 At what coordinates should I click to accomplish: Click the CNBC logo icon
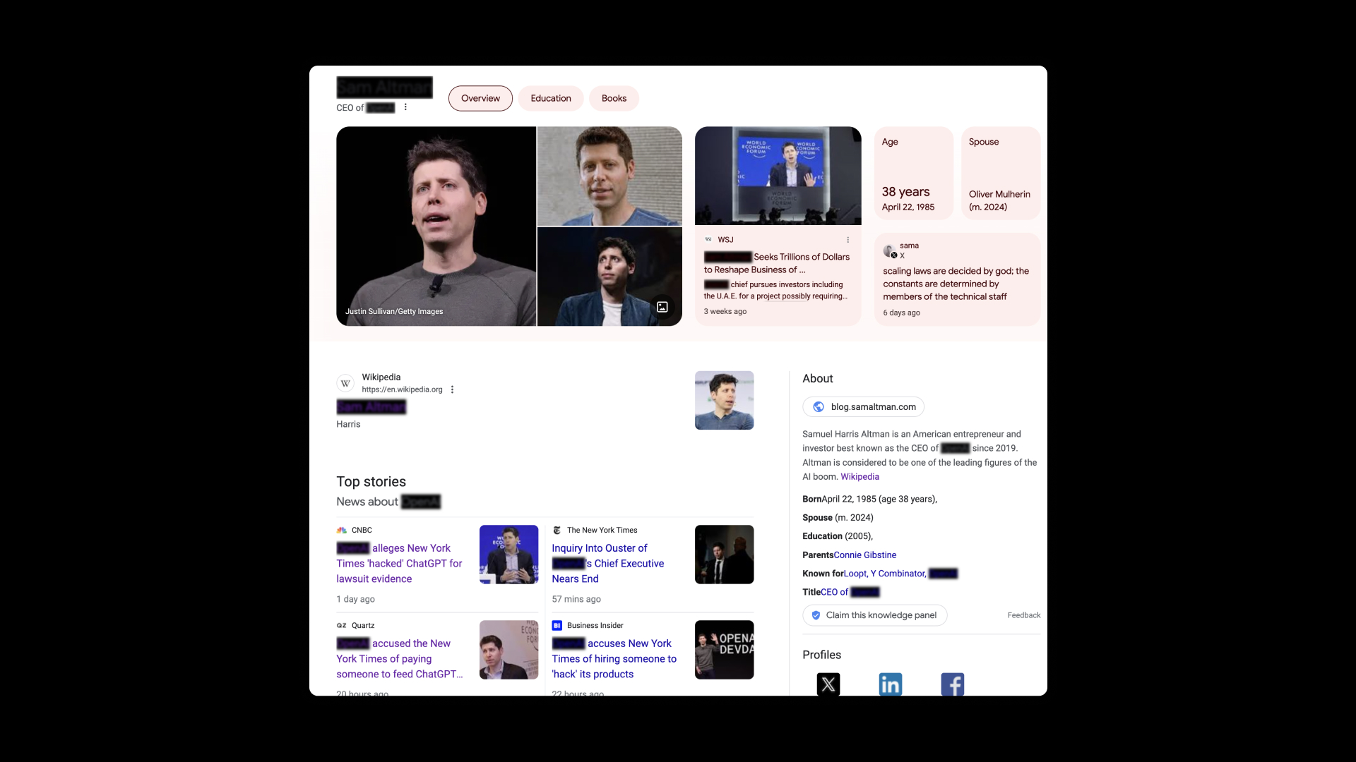[x=342, y=531]
